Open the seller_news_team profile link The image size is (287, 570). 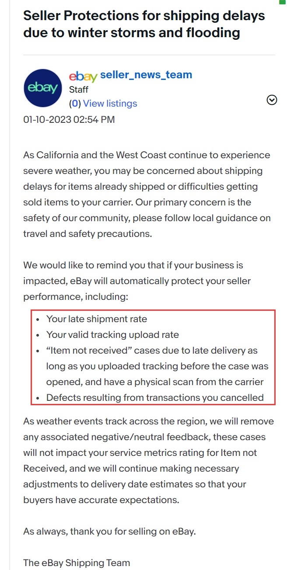tap(146, 75)
